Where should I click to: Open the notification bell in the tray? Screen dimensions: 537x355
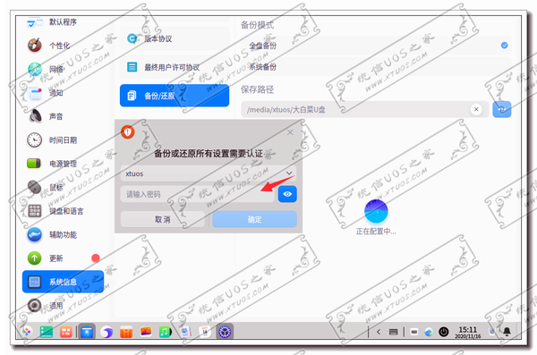click(507, 332)
